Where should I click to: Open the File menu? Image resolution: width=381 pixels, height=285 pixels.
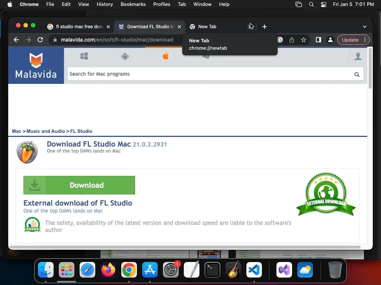50,4
